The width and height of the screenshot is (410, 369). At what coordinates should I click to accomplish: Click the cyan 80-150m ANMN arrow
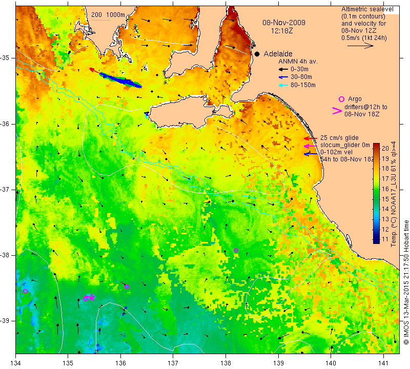pos(283,85)
